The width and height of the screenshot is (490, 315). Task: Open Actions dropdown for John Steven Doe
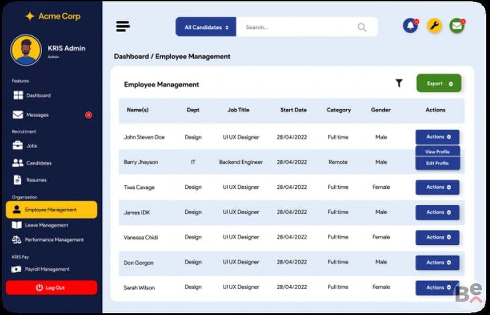point(437,137)
